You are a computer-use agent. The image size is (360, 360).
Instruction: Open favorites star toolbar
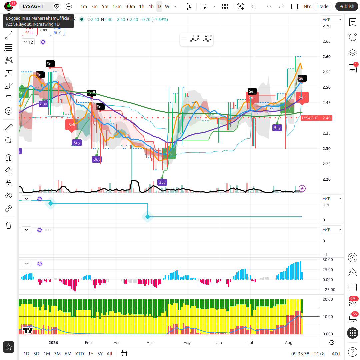(x=9, y=347)
